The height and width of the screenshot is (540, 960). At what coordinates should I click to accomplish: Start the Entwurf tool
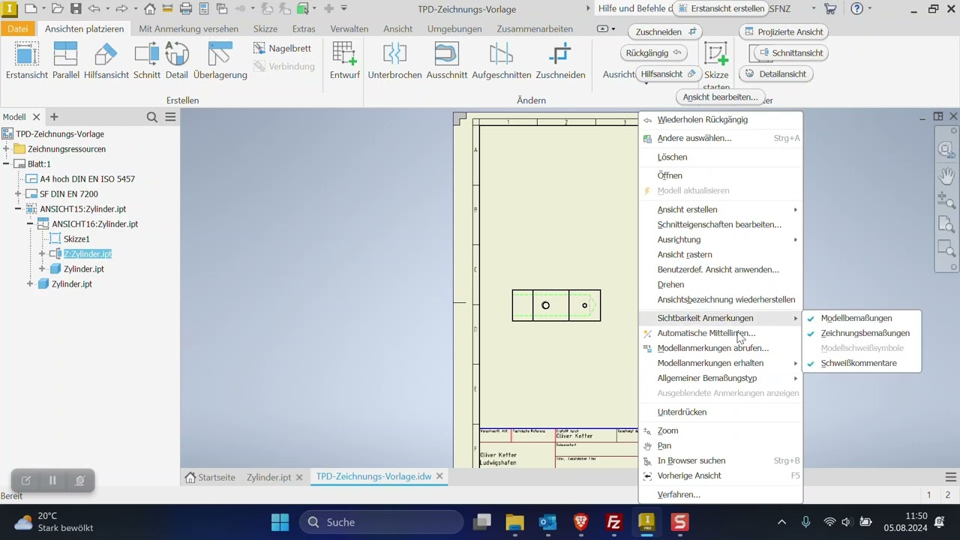tap(345, 61)
